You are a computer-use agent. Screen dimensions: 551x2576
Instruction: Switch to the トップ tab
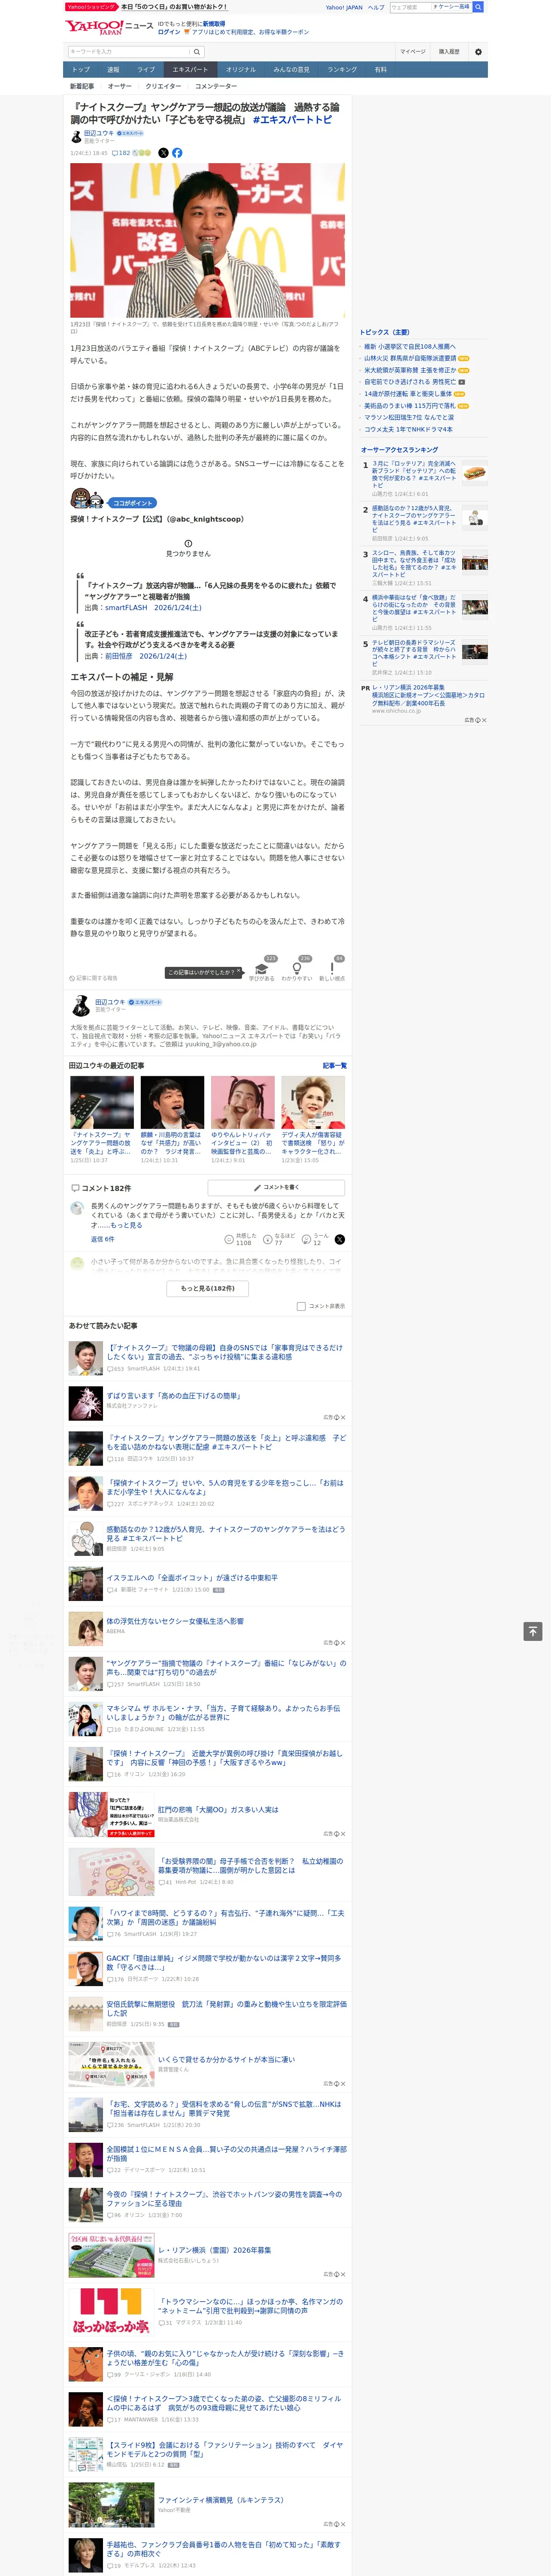pos(81,70)
